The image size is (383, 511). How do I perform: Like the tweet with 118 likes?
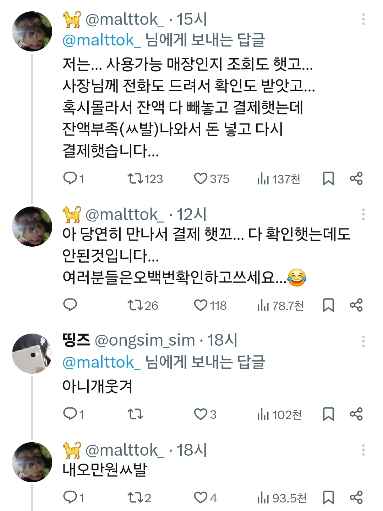[201, 305]
